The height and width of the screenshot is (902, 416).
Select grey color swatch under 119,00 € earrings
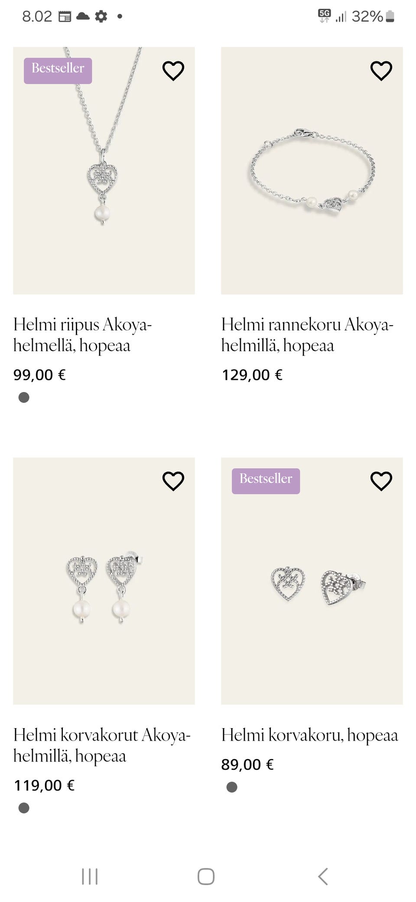tap(24, 808)
